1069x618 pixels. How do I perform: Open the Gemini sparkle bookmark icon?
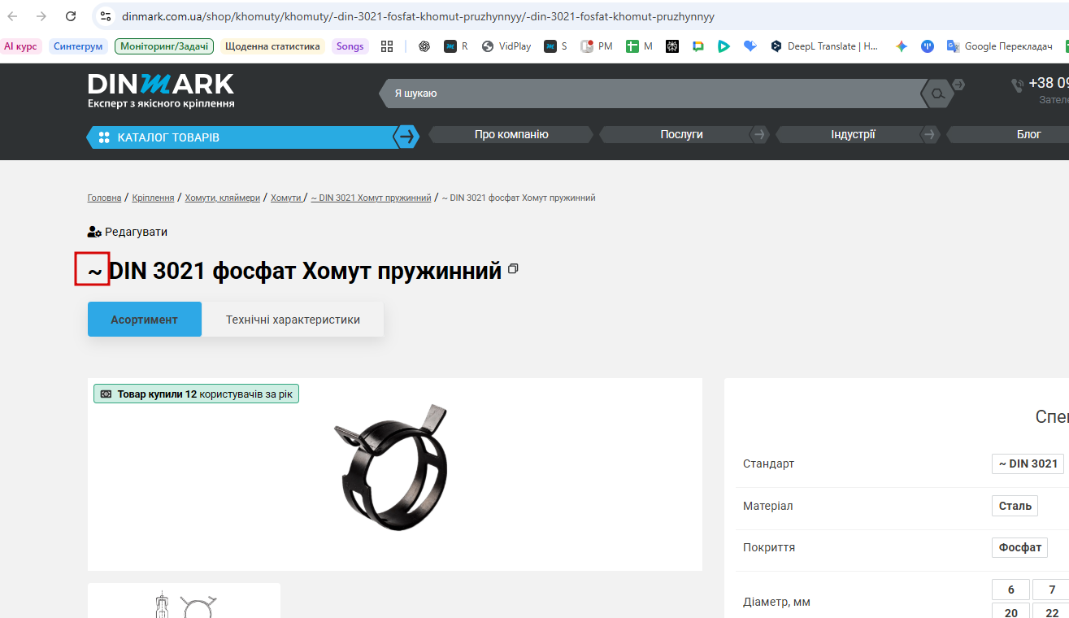click(902, 46)
